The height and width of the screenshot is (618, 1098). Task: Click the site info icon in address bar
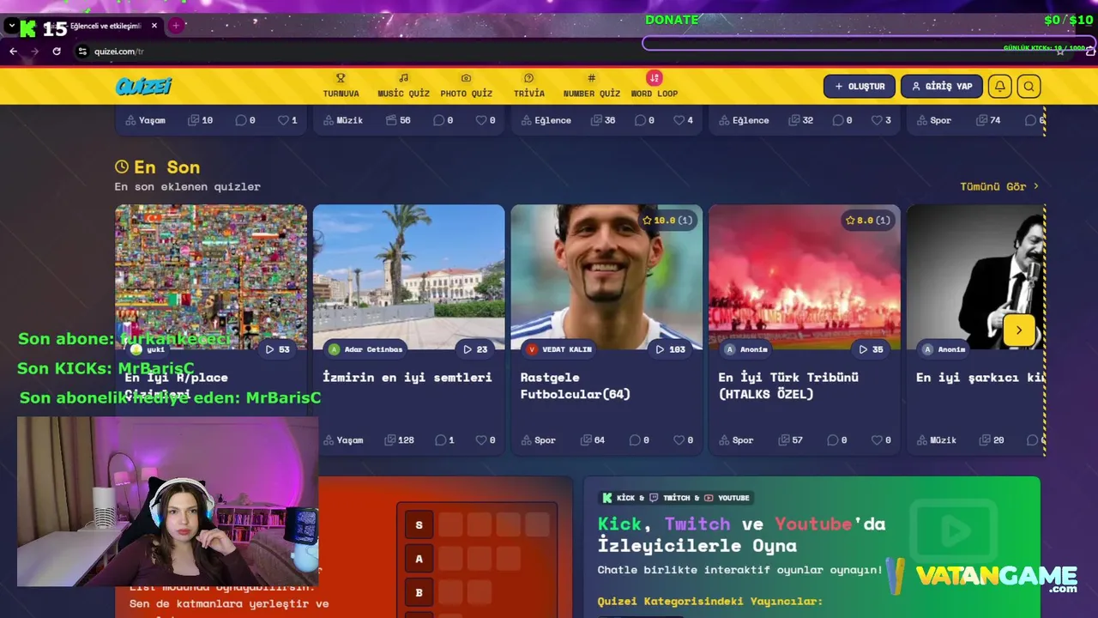click(82, 51)
